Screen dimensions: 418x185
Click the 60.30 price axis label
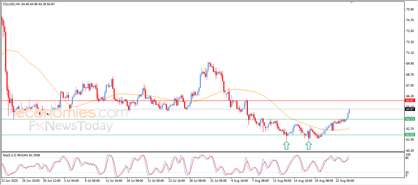[x=410, y=150]
